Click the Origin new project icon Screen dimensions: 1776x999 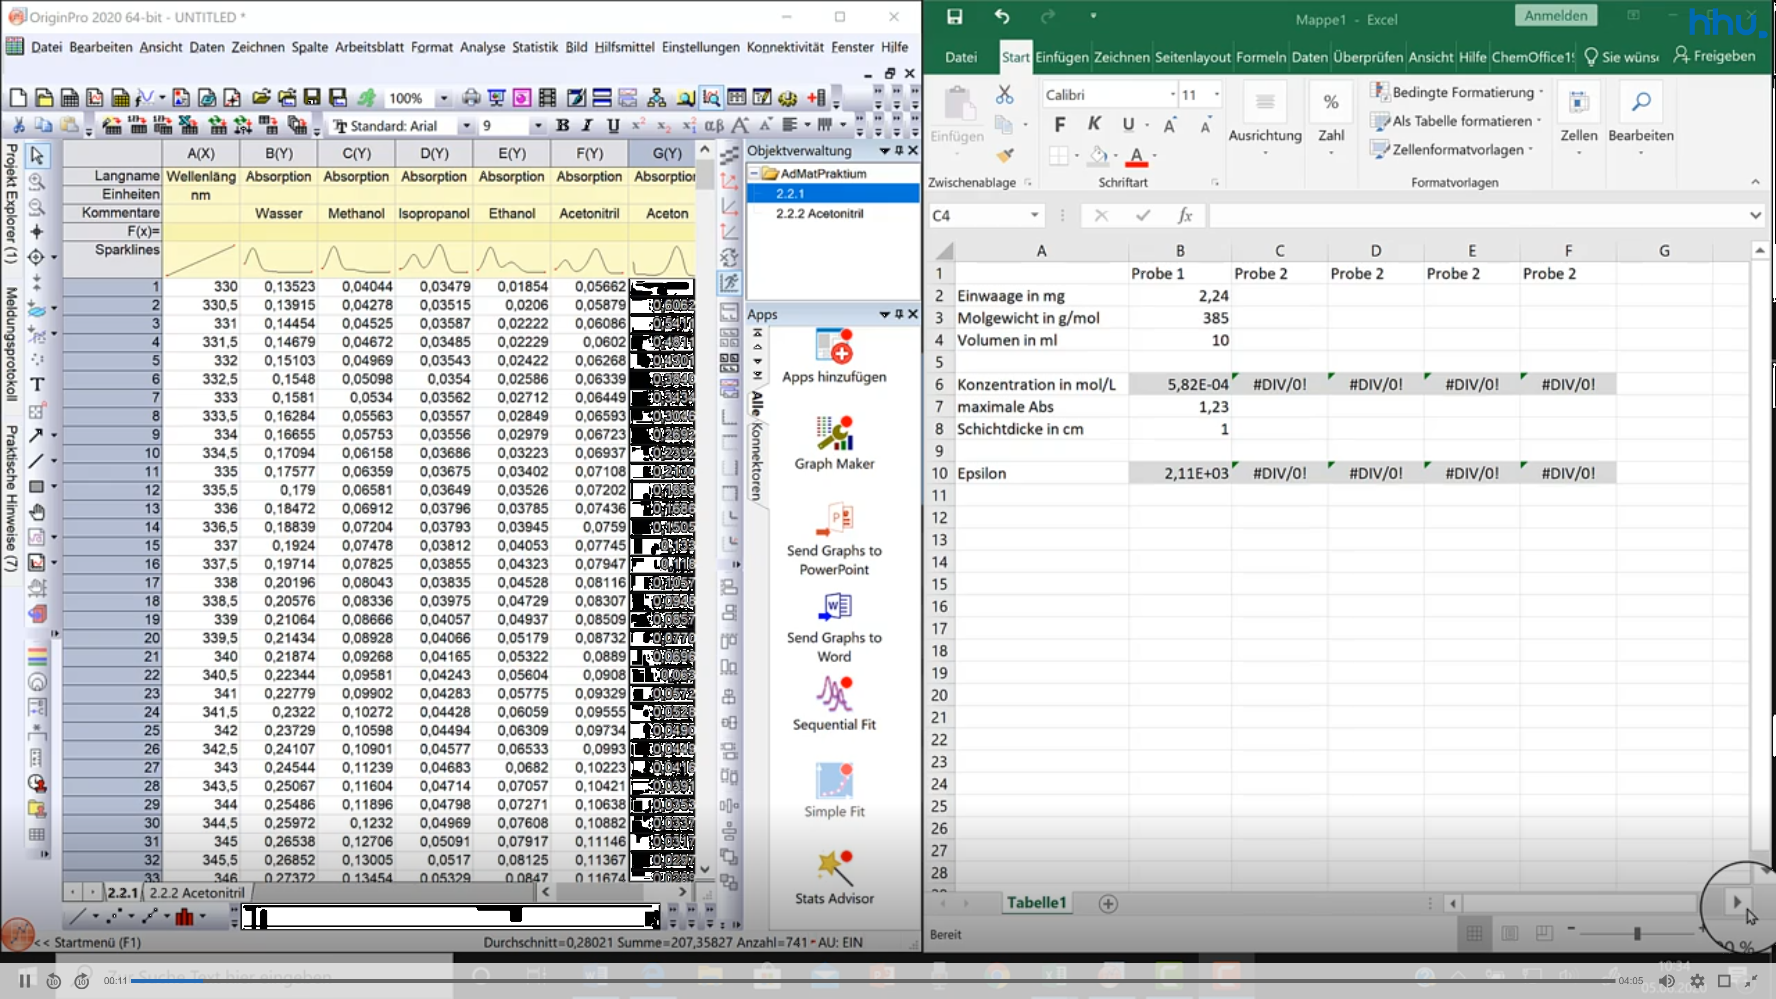click(18, 98)
